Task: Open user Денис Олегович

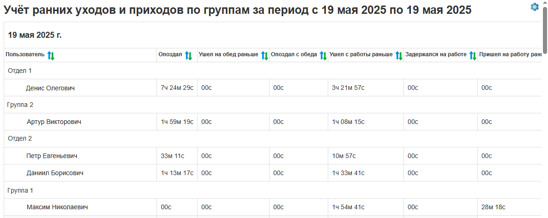Action: 50,88
